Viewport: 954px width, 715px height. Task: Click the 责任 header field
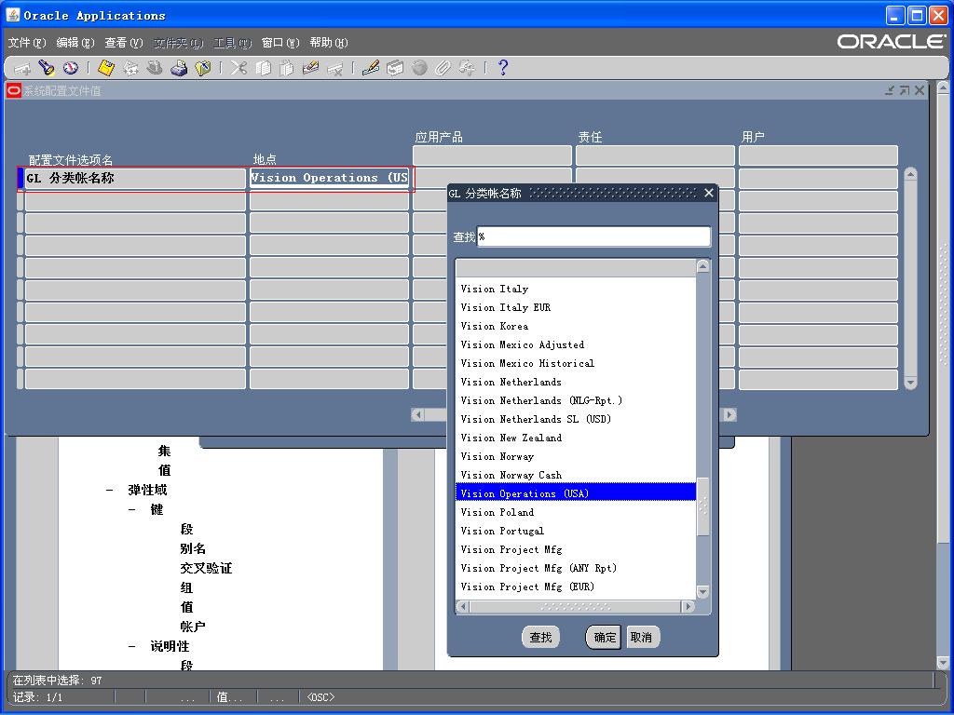(655, 155)
